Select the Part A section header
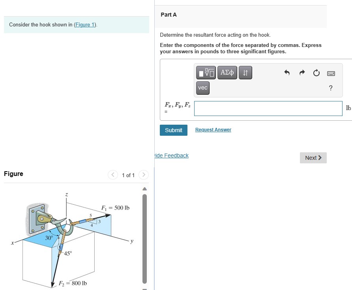This screenshot has height=290, width=352. tap(169, 15)
